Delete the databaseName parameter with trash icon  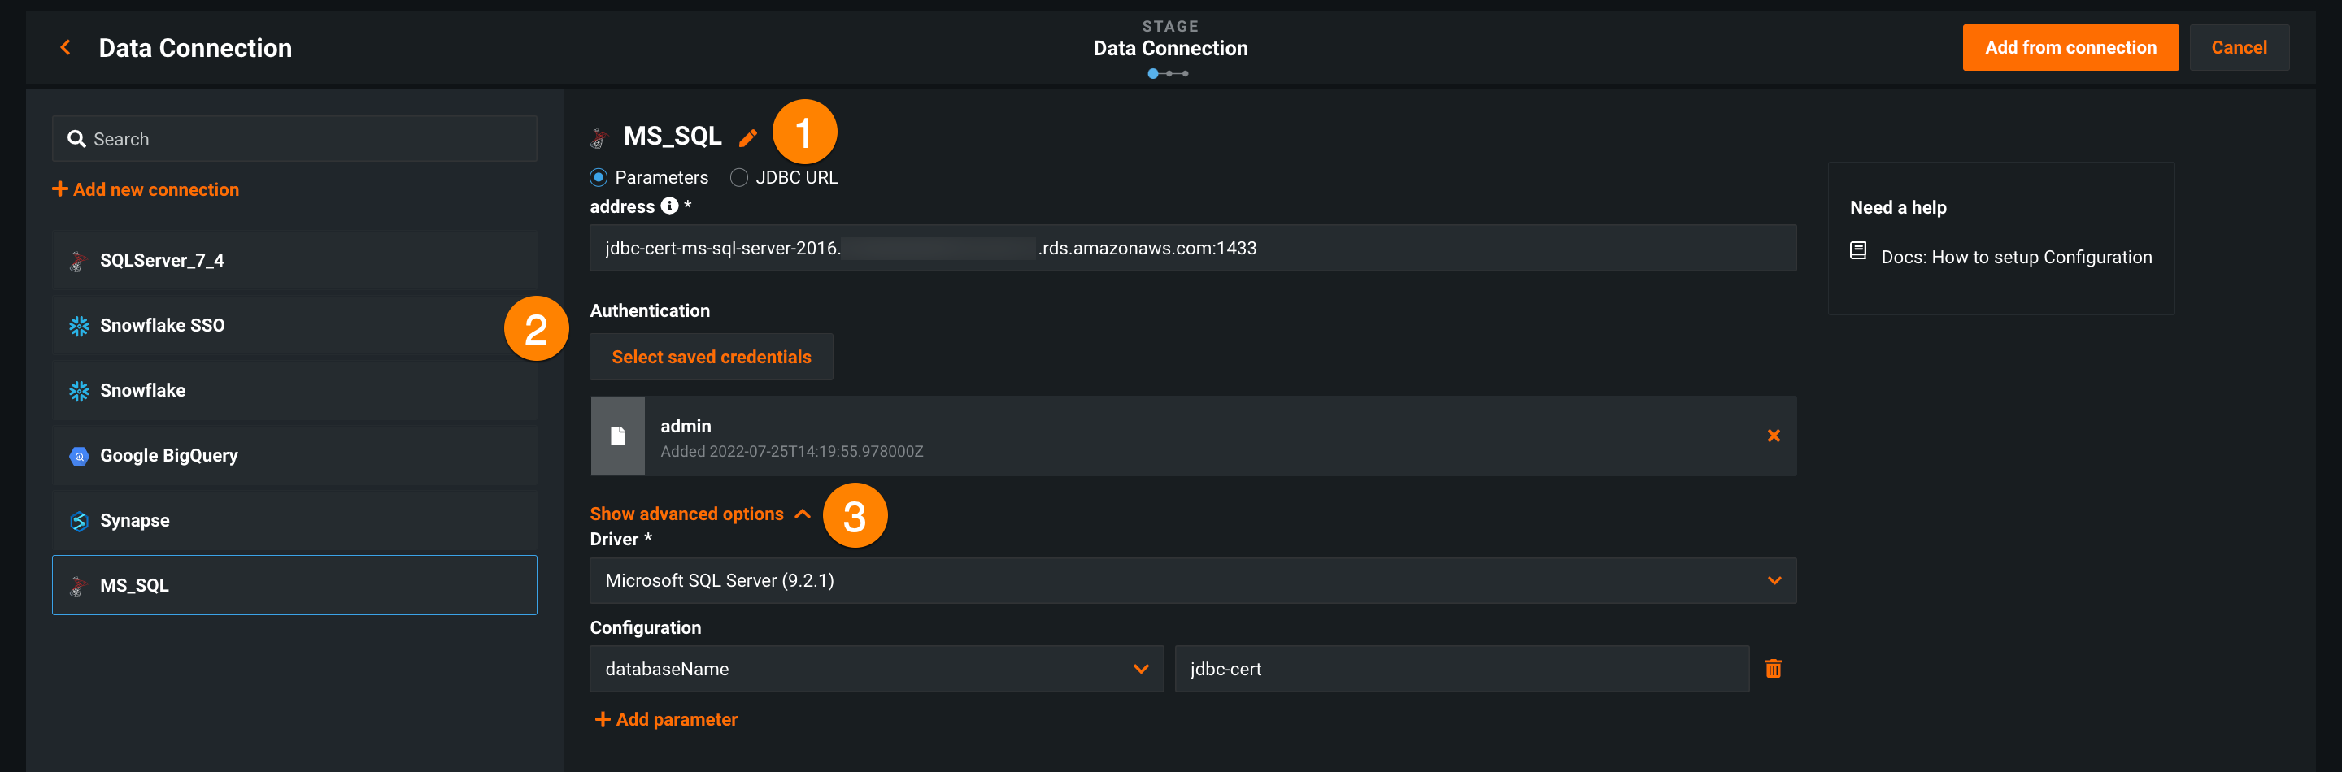coord(1773,670)
